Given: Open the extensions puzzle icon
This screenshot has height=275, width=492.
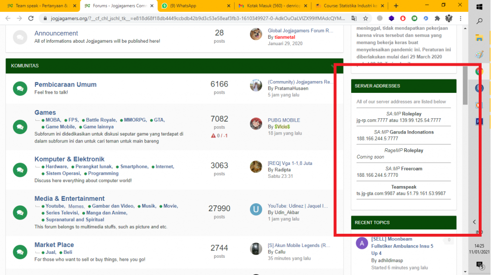Looking at the screenshot, I should pyautogui.click(x=437, y=19).
